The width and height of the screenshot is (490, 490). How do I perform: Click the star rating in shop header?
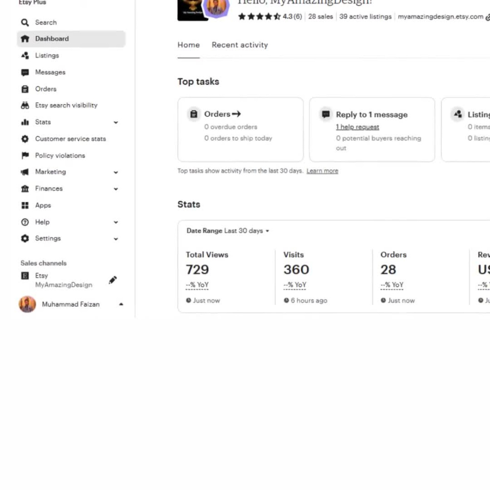click(259, 17)
